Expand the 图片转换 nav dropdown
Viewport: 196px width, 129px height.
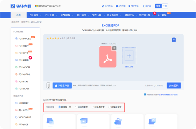[83, 15]
